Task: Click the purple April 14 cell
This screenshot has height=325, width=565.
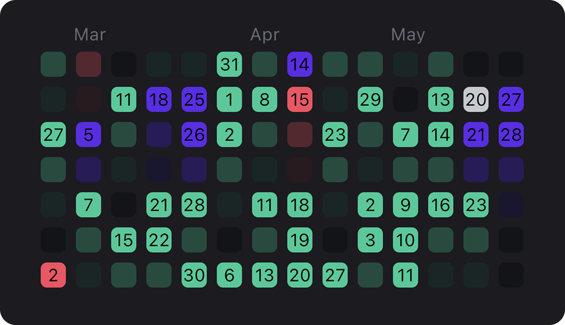Action: coord(300,64)
